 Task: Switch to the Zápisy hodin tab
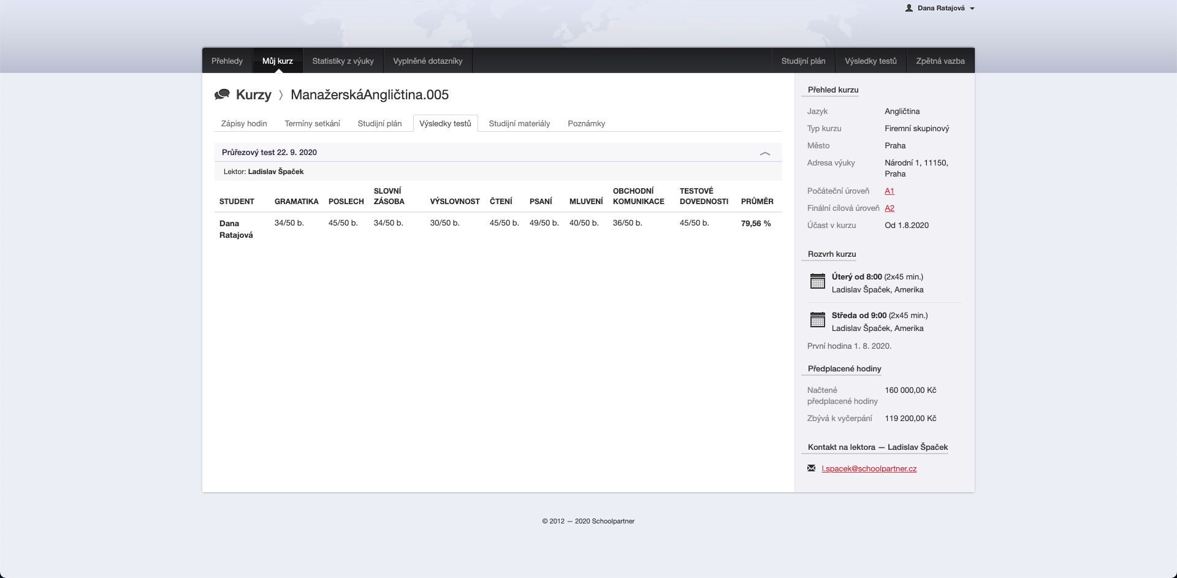pyautogui.click(x=244, y=123)
